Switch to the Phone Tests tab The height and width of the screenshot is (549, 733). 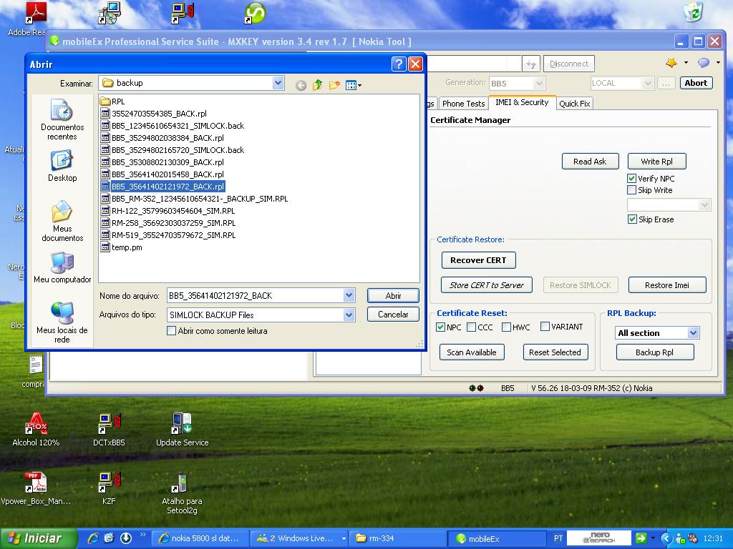(463, 104)
